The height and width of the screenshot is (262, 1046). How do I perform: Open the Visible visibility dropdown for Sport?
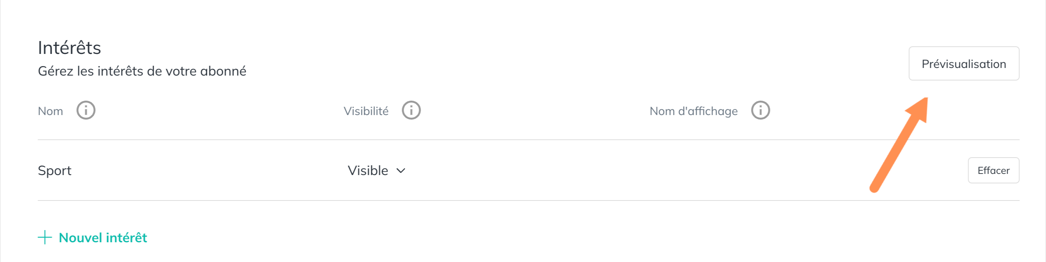pos(376,170)
